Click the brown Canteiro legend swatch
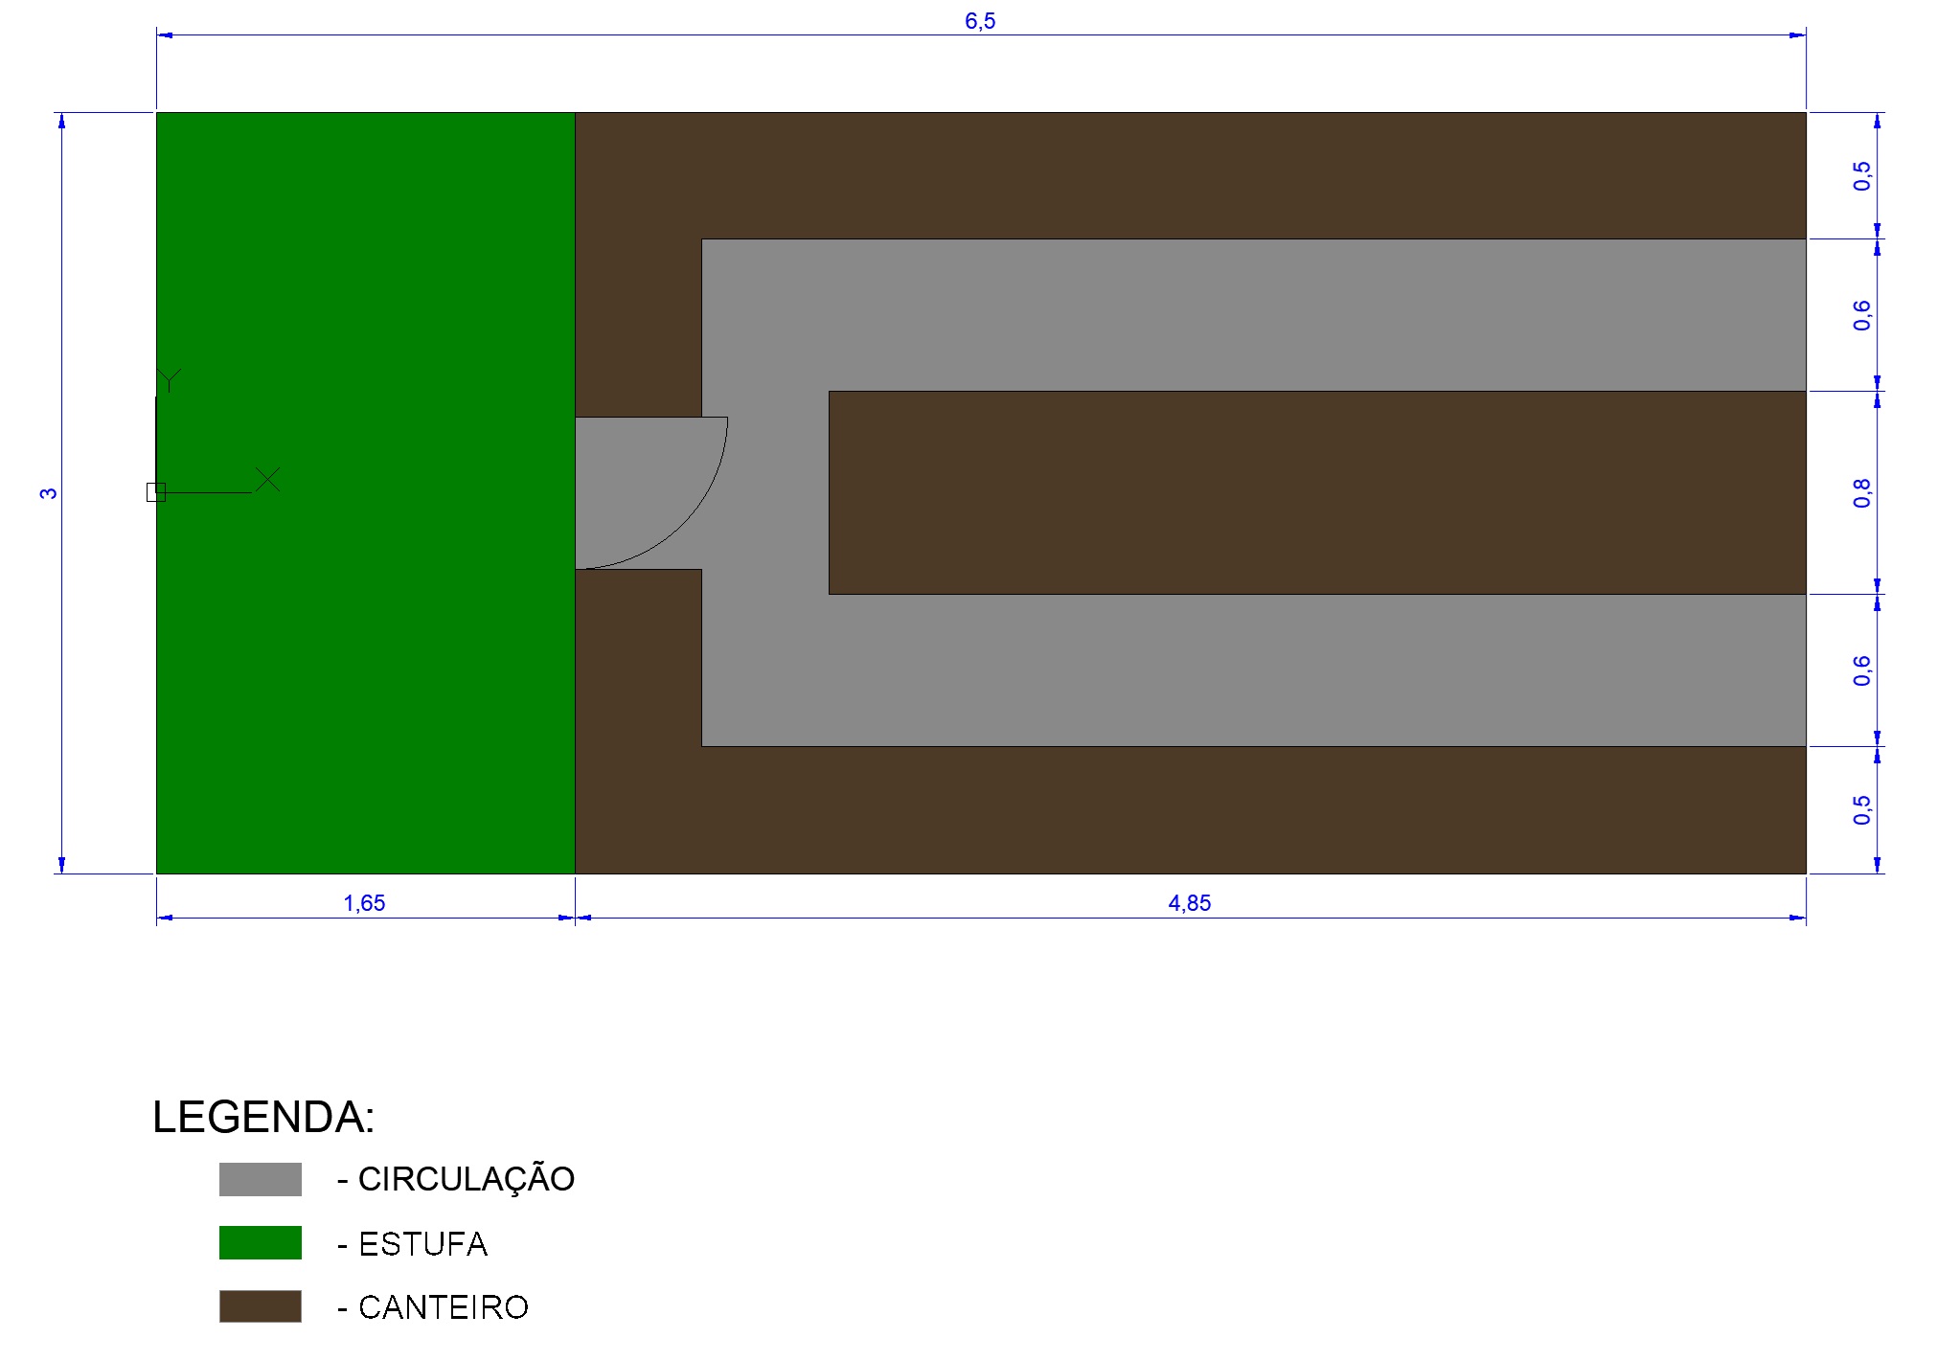The height and width of the screenshot is (1361, 1960). [260, 1306]
